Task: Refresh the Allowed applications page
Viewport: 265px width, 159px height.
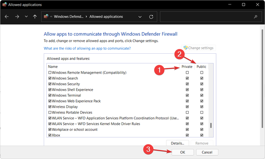Action: pos(151,17)
